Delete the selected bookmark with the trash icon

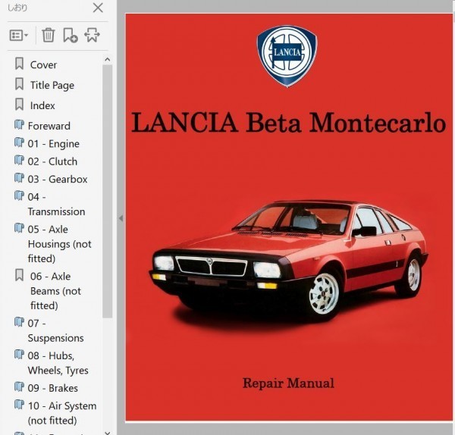pos(49,35)
